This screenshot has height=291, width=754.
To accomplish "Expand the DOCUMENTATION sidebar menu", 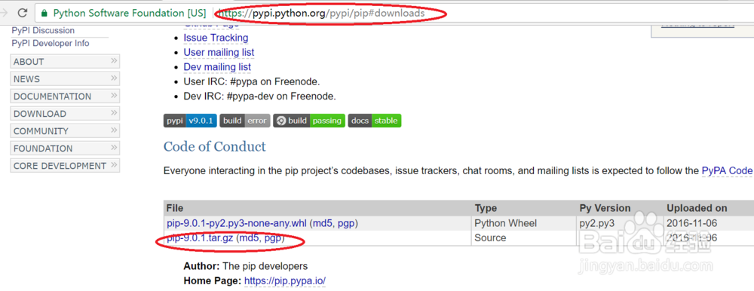I will pyautogui.click(x=65, y=96).
